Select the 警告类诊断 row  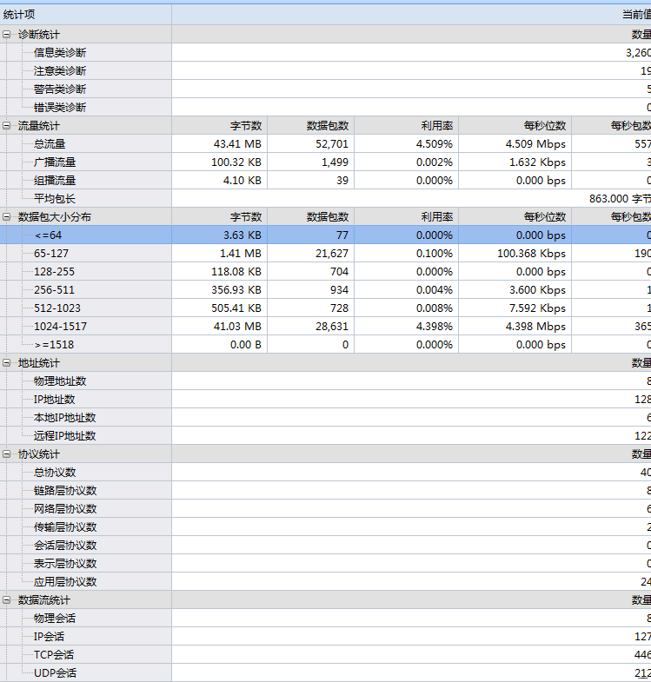click(x=325, y=89)
